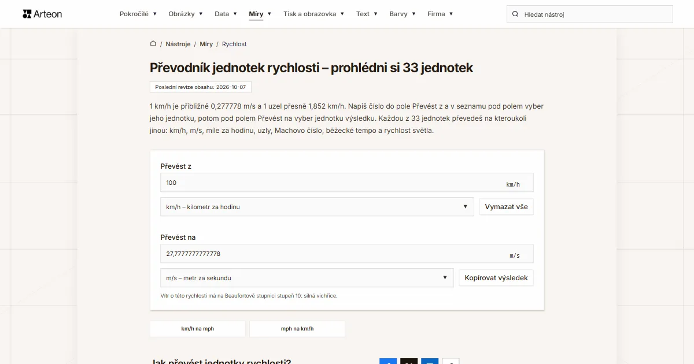Open the m/s target unit dropdown
Viewport: 694px width, 364px height.
click(x=307, y=278)
